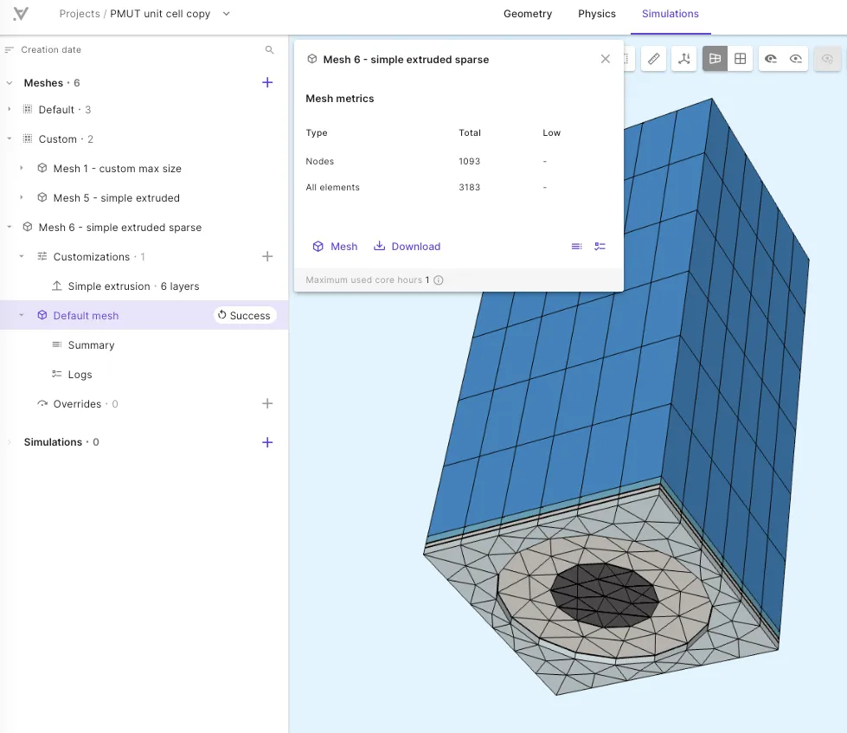847x733 pixels.
Task: Expand Mesh 1 - custom max size
Action: tap(22, 168)
